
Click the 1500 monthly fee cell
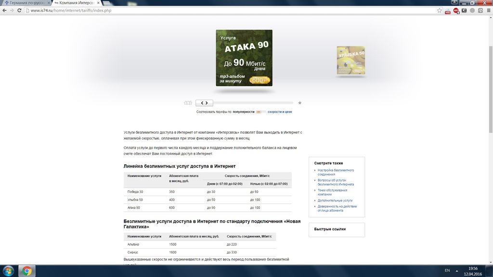point(173,244)
